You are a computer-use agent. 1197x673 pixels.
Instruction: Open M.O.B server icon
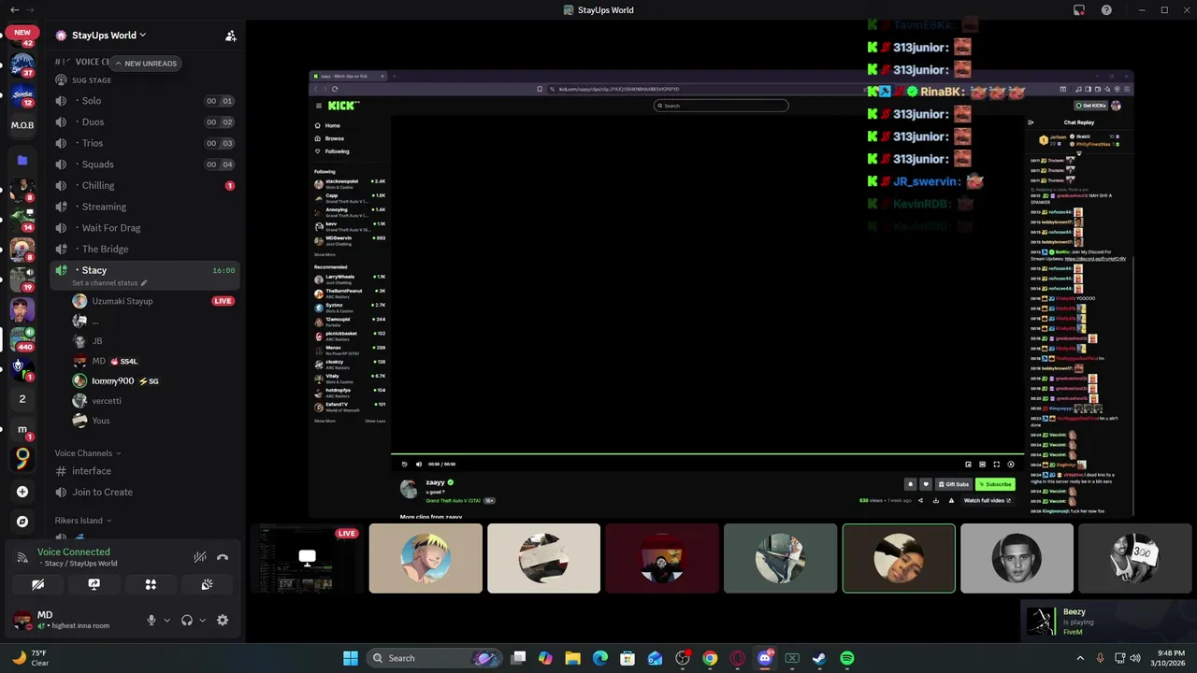(x=22, y=125)
